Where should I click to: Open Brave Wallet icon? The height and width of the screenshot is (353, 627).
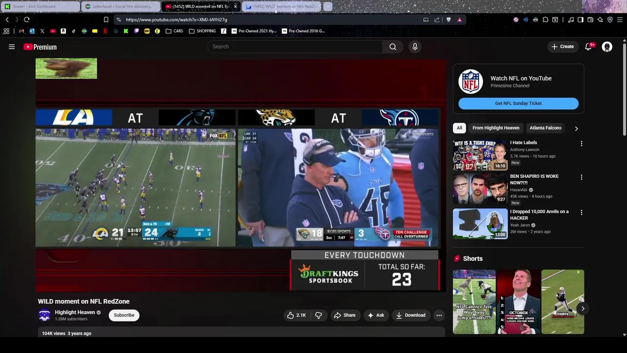coord(590,20)
